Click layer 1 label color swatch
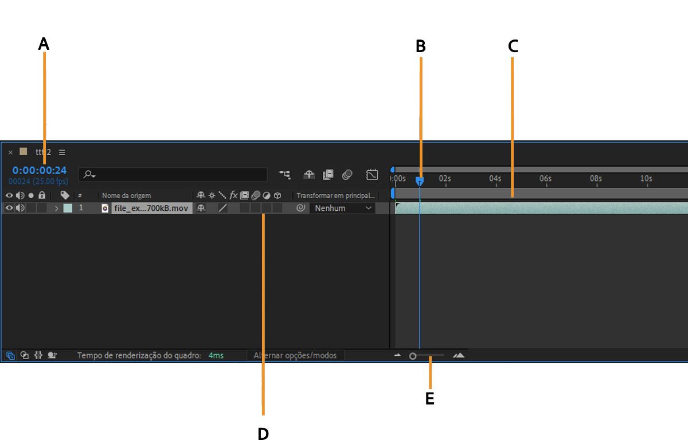Viewport: 688px width, 444px height. coord(68,209)
